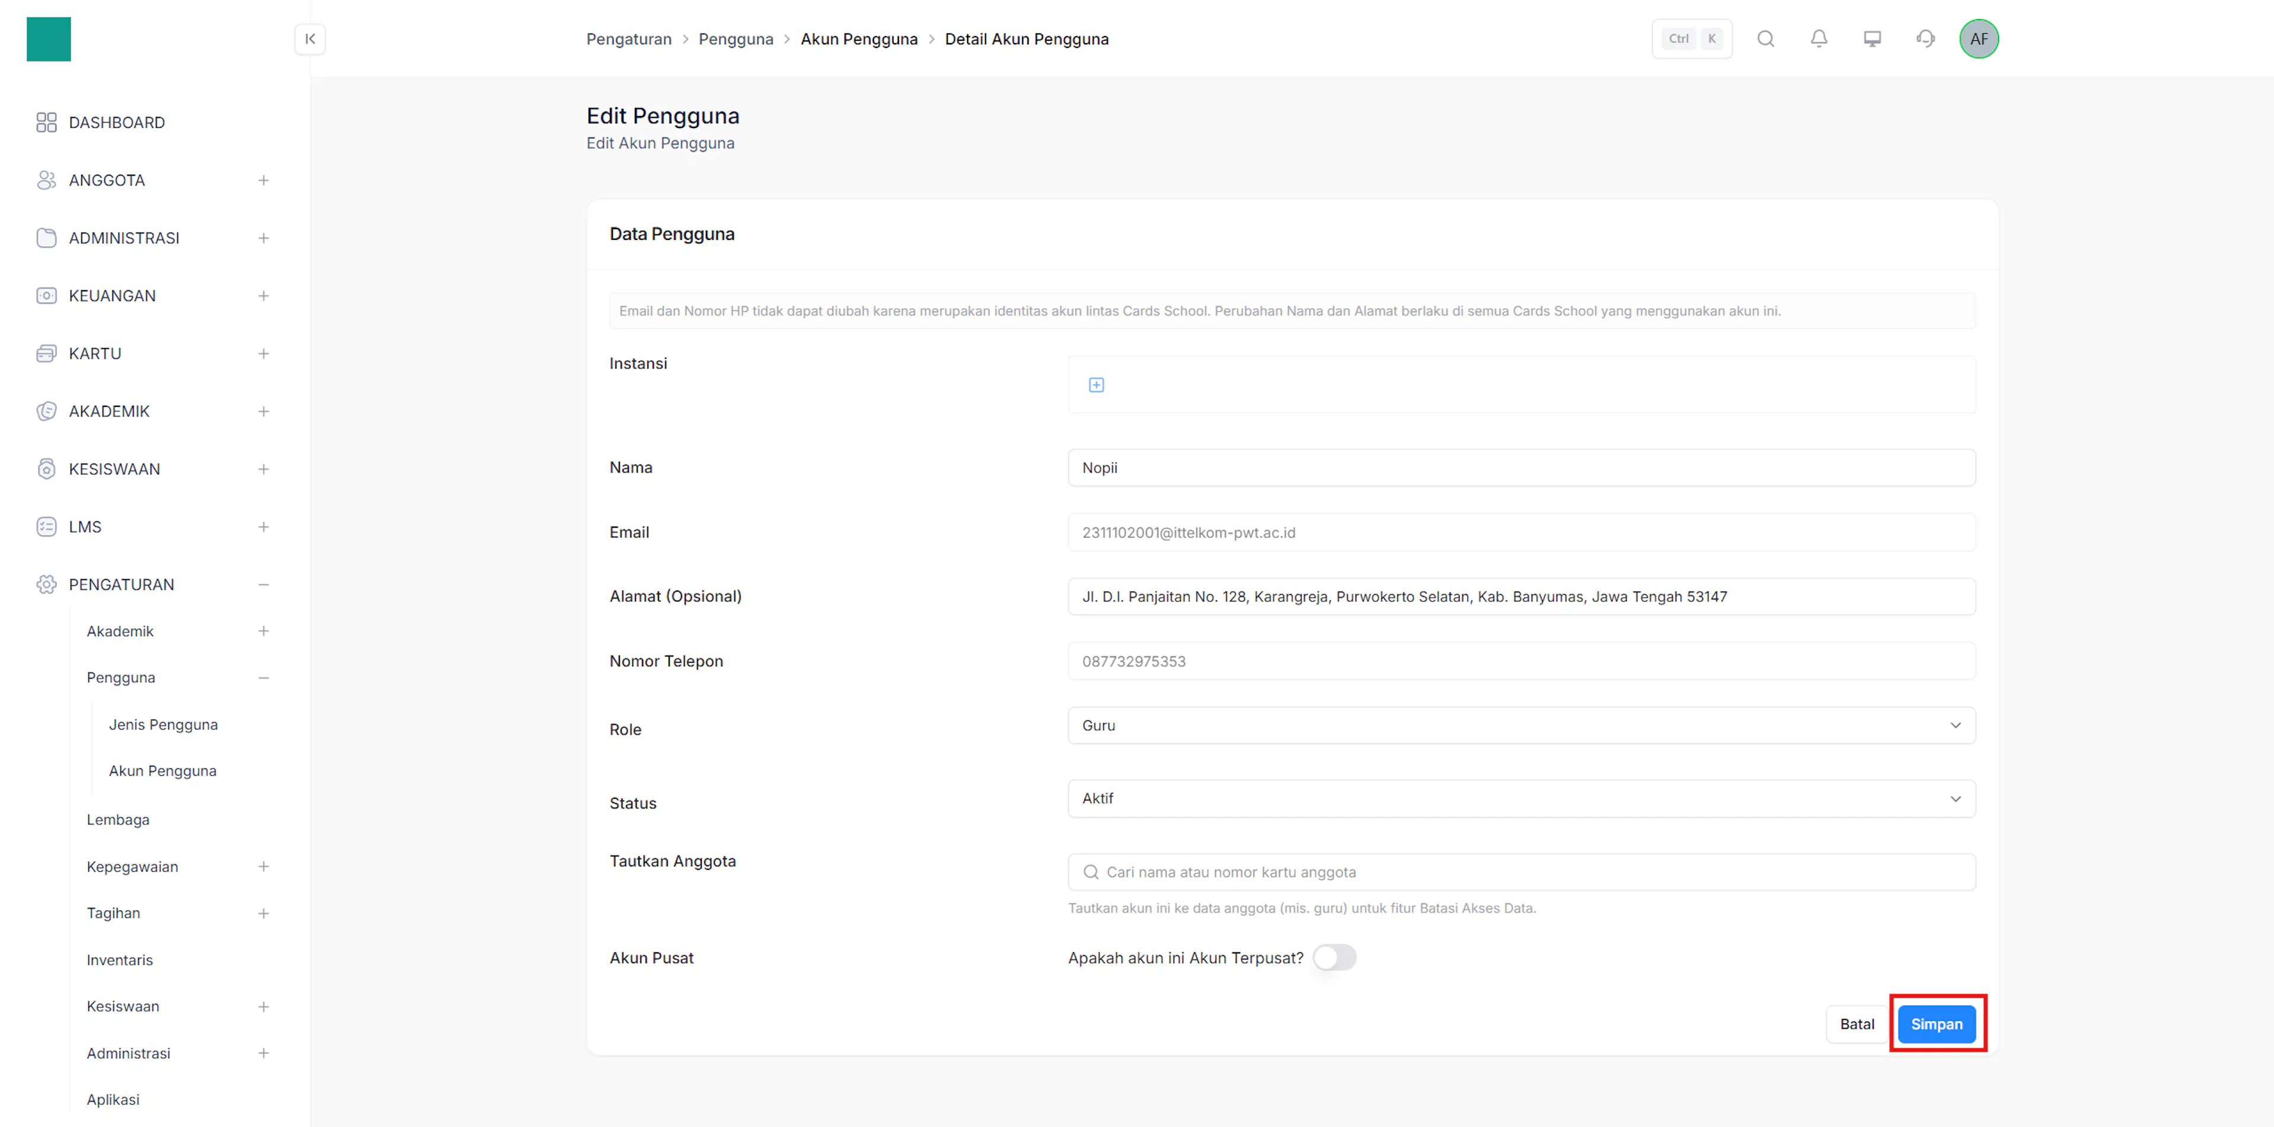Click the Keuangan money icon

pyautogui.click(x=47, y=296)
